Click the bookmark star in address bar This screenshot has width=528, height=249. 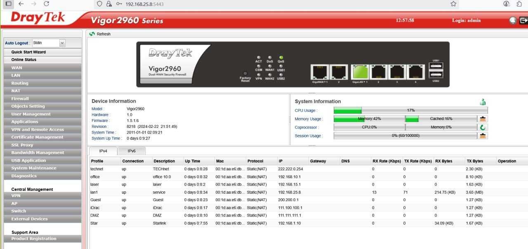(453, 4)
